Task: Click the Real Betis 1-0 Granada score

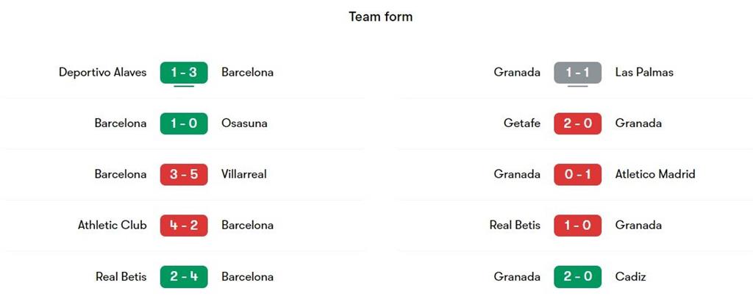Action: [x=577, y=226]
